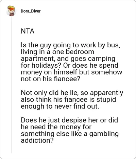Click the line 'Not only did he lie, so apparently'

[72, 93]
